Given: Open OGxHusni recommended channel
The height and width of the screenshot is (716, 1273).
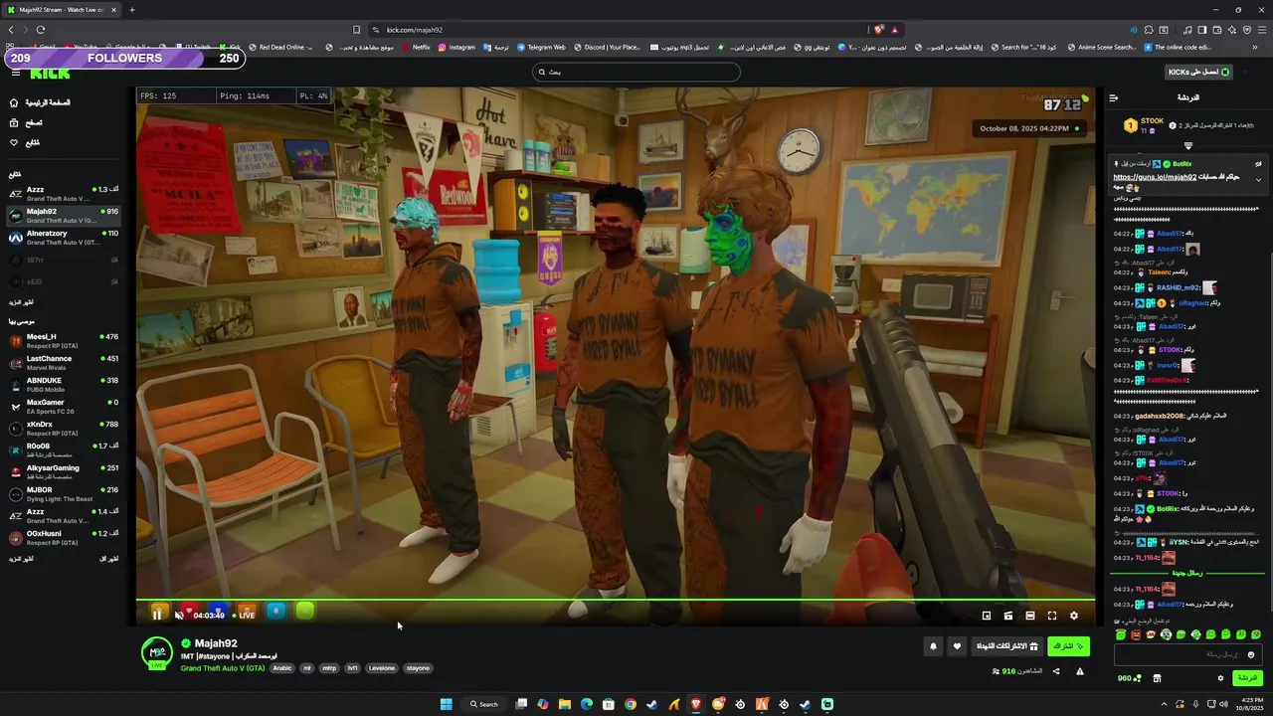Looking at the screenshot, I should click(x=64, y=538).
